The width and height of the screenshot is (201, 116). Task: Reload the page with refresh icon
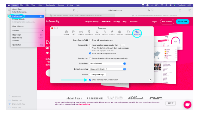coord(152,10)
